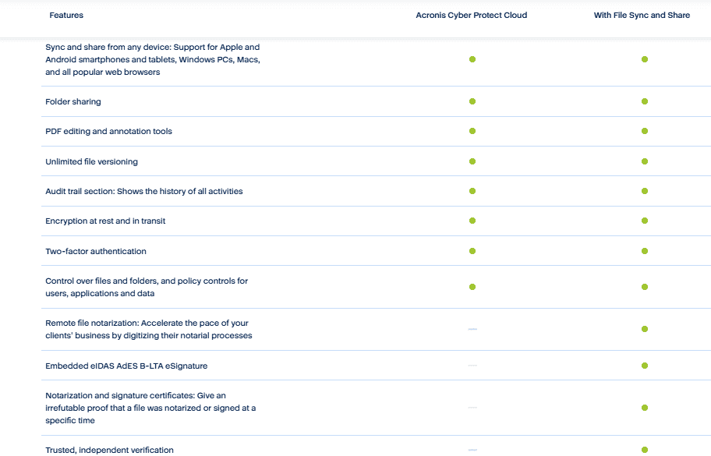This screenshot has height=456, width=711.
Task: Select the "Control over files and folders" text
Action: click(147, 287)
